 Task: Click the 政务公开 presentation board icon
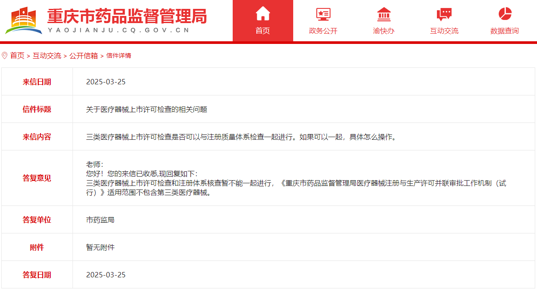pos(323,14)
